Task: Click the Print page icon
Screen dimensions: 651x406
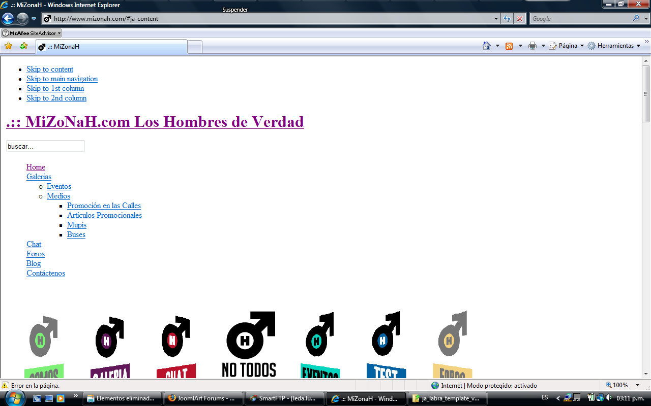Action: click(532, 45)
